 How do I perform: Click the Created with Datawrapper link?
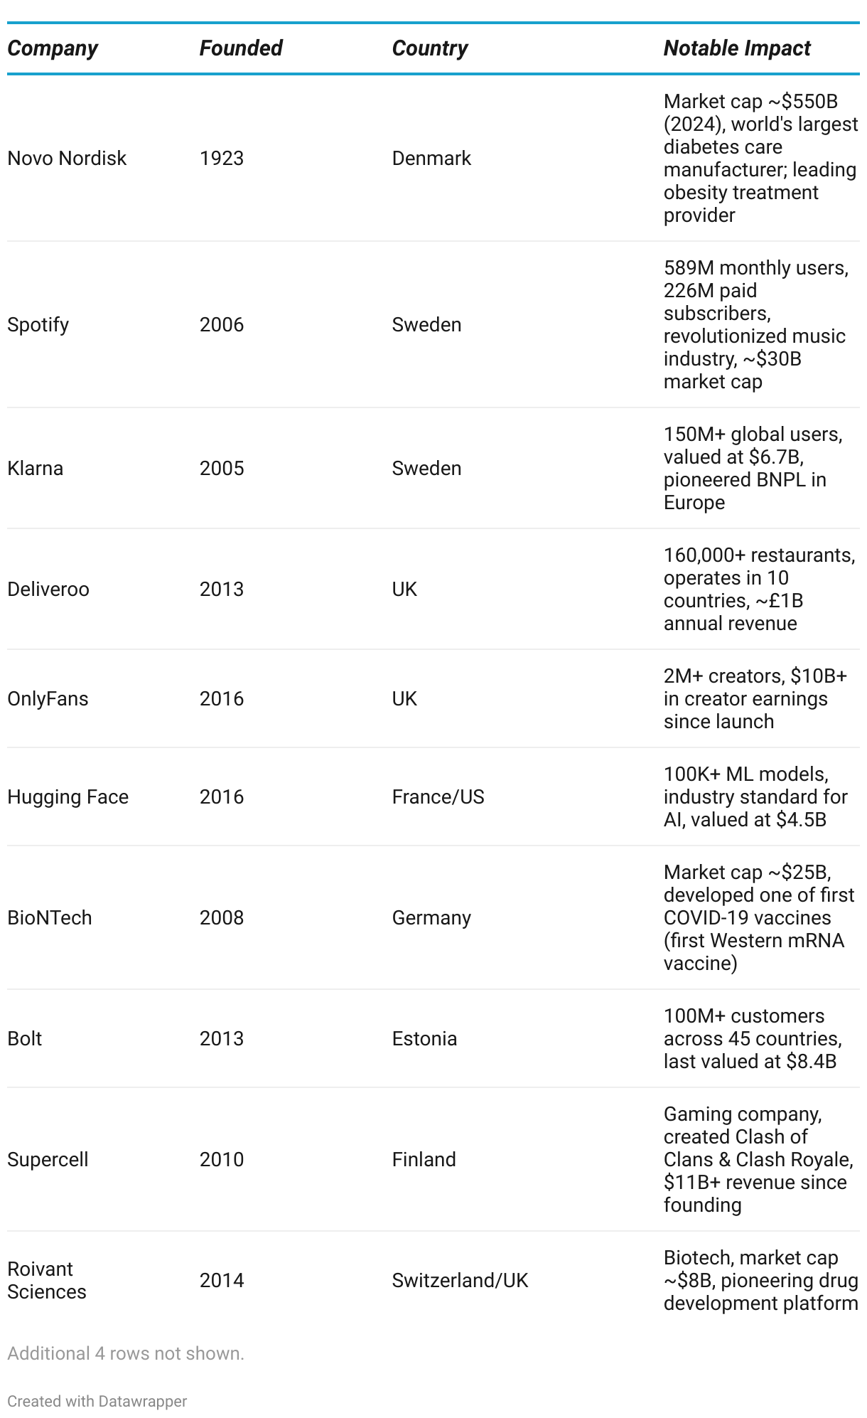tap(97, 1401)
